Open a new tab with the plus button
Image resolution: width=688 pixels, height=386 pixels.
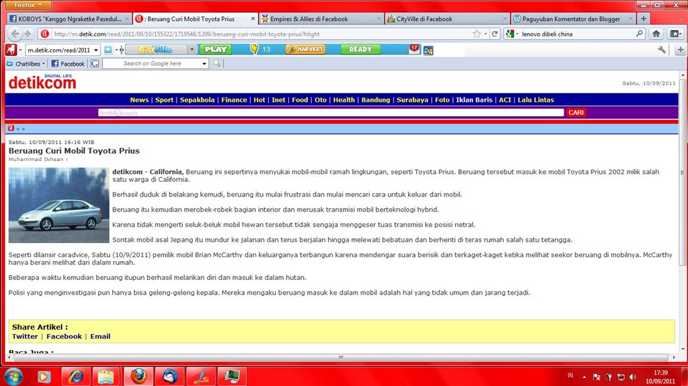coord(643,19)
